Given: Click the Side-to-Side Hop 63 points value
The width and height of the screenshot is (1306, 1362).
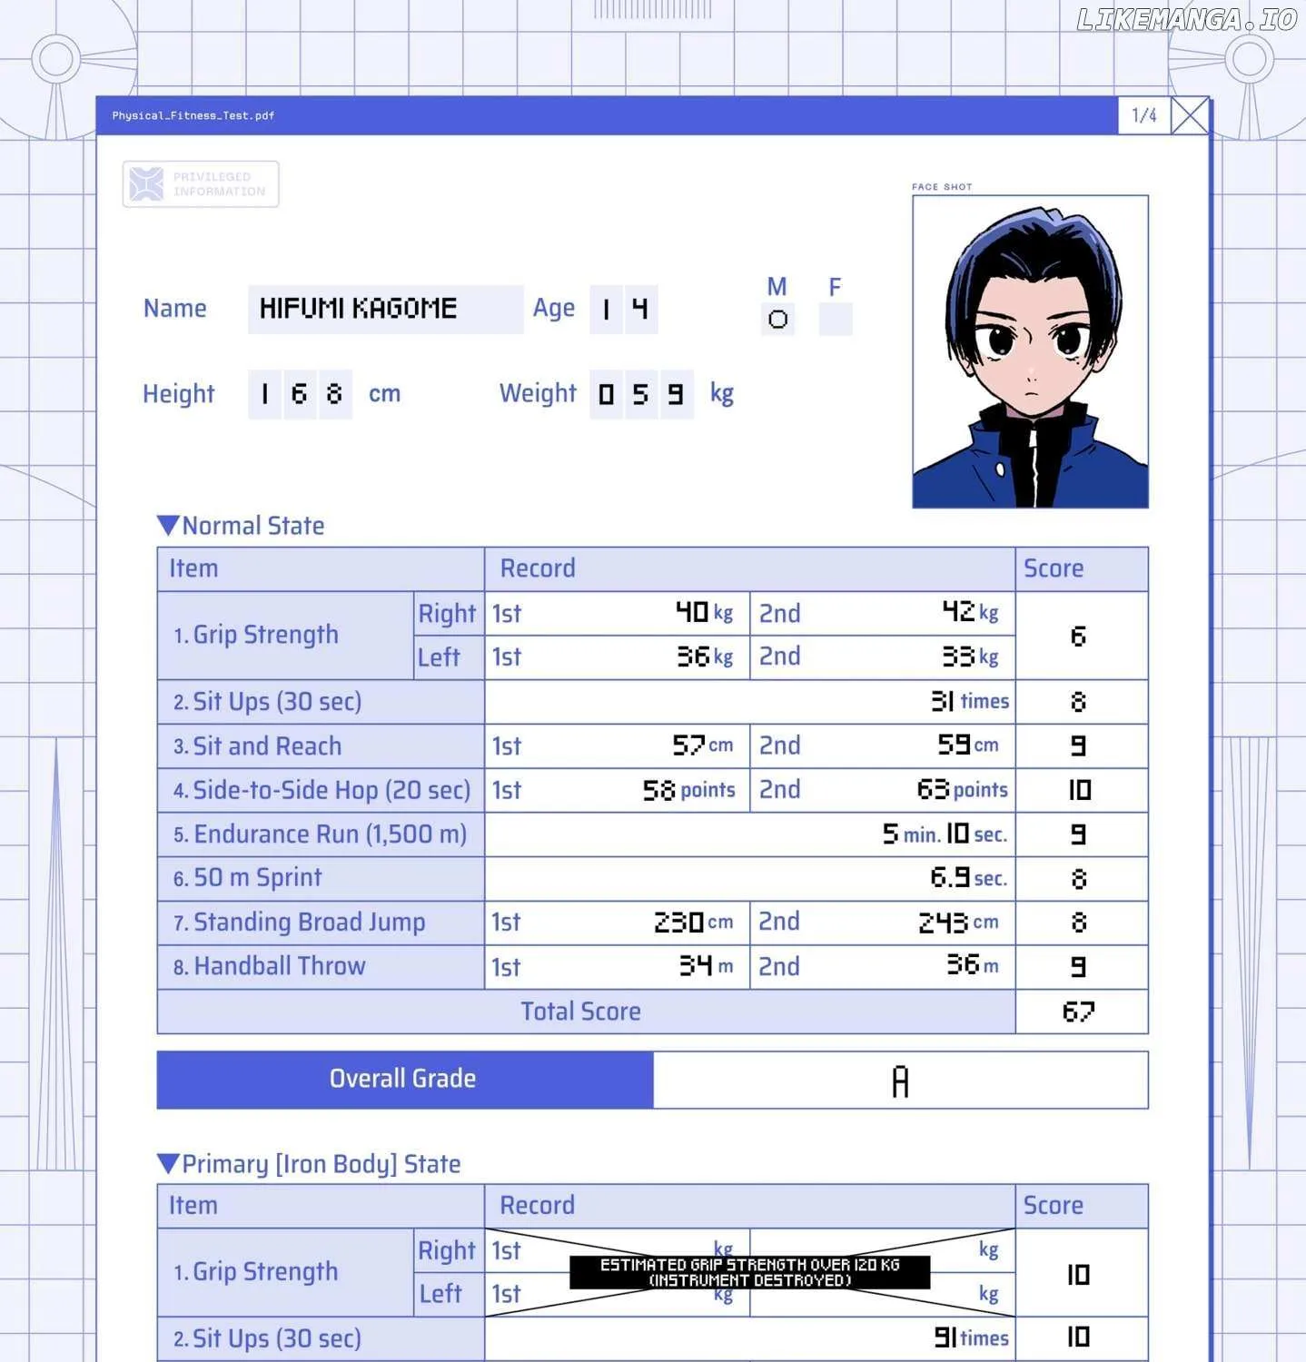Looking at the screenshot, I should point(963,789).
